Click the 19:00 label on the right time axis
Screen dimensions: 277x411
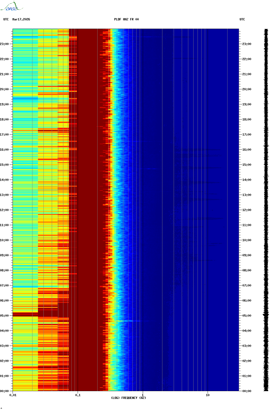pos(247,104)
